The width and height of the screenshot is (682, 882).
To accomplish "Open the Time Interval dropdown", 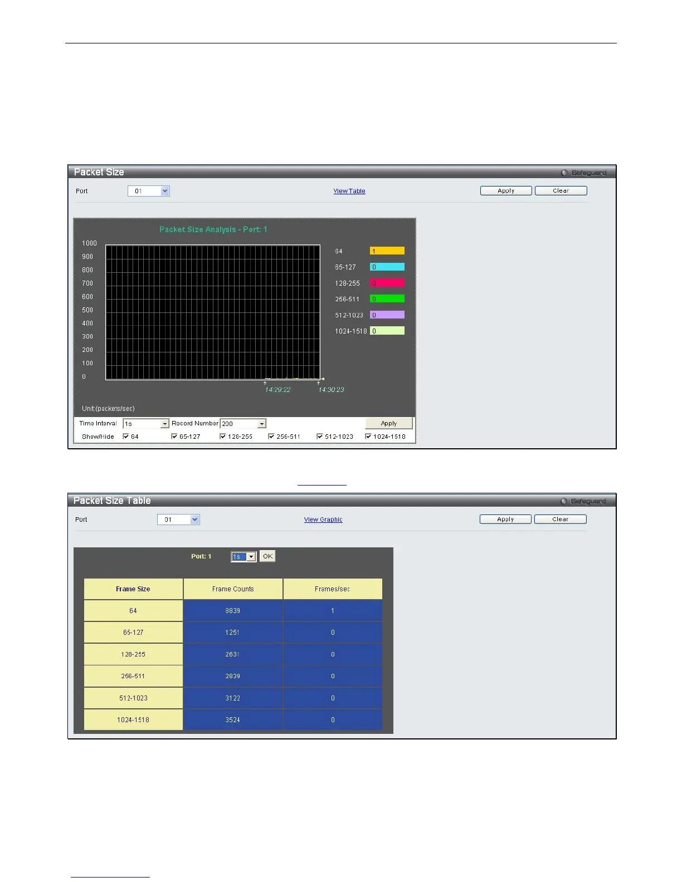I will (146, 424).
